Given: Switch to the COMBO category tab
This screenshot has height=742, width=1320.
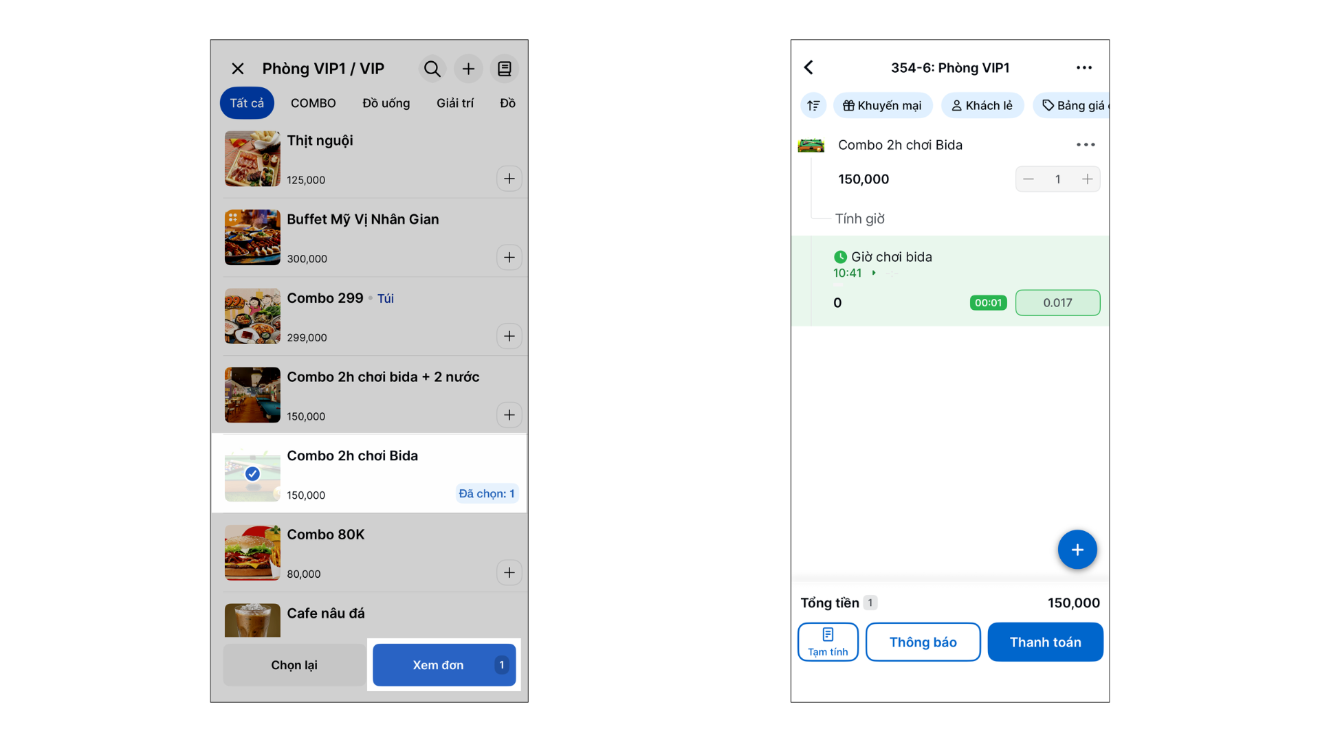Looking at the screenshot, I should pyautogui.click(x=313, y=103).
